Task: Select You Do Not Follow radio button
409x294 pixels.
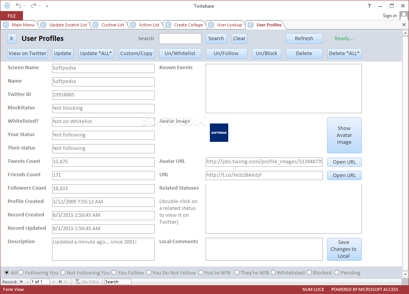Action: coord(149,272)
